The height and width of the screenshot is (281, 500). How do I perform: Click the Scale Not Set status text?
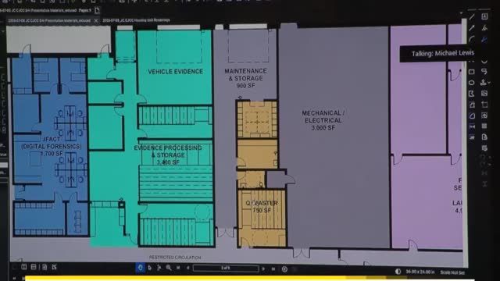click(x=452, y=272)
